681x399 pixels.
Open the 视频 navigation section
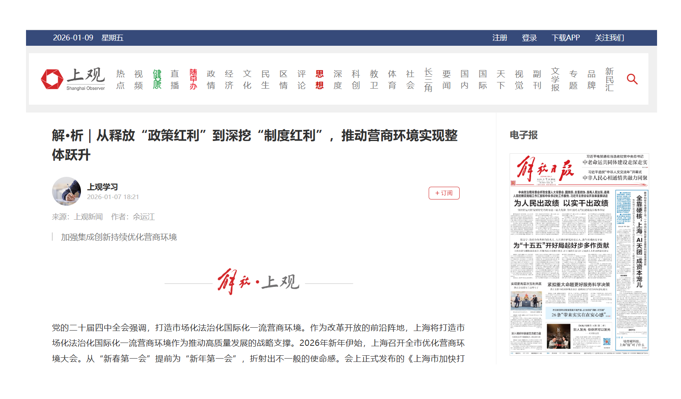click(x=139, y=79)
